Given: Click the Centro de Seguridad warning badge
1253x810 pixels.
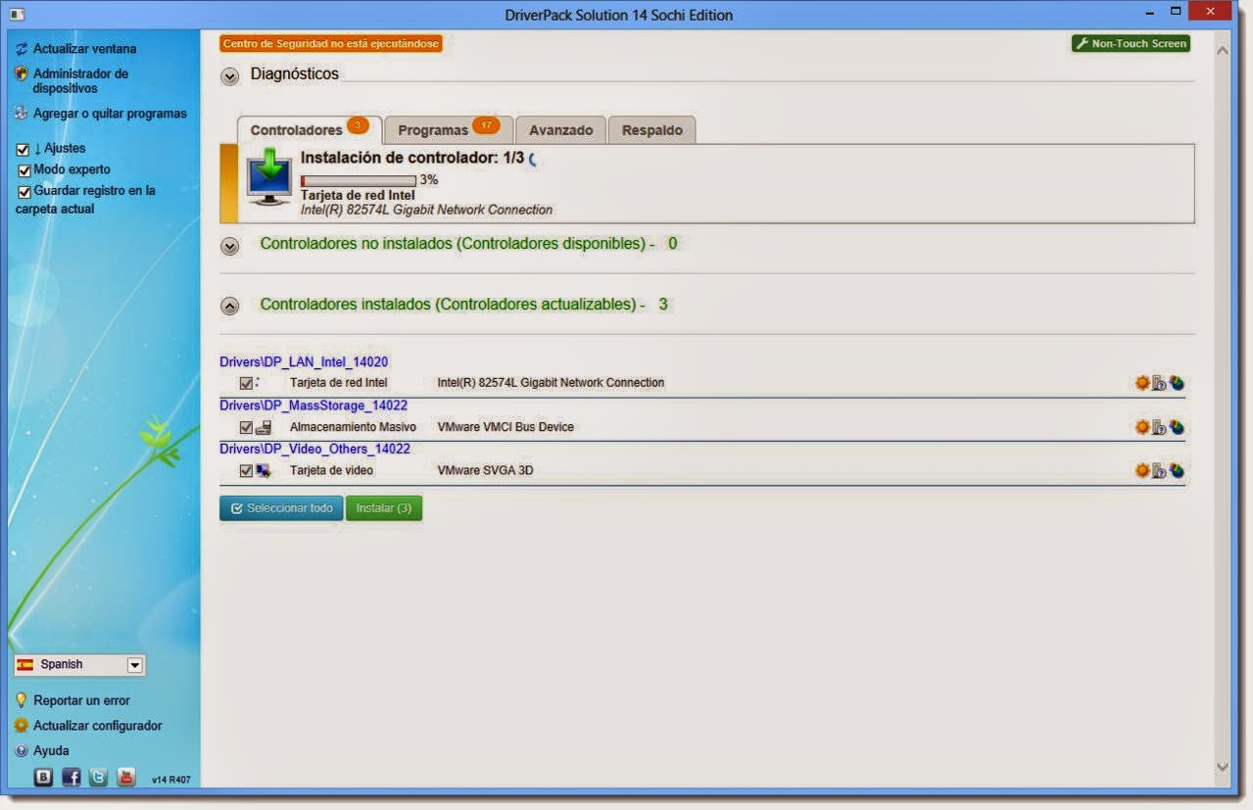Looking at the screenshot, I should (x=331, y=43).
